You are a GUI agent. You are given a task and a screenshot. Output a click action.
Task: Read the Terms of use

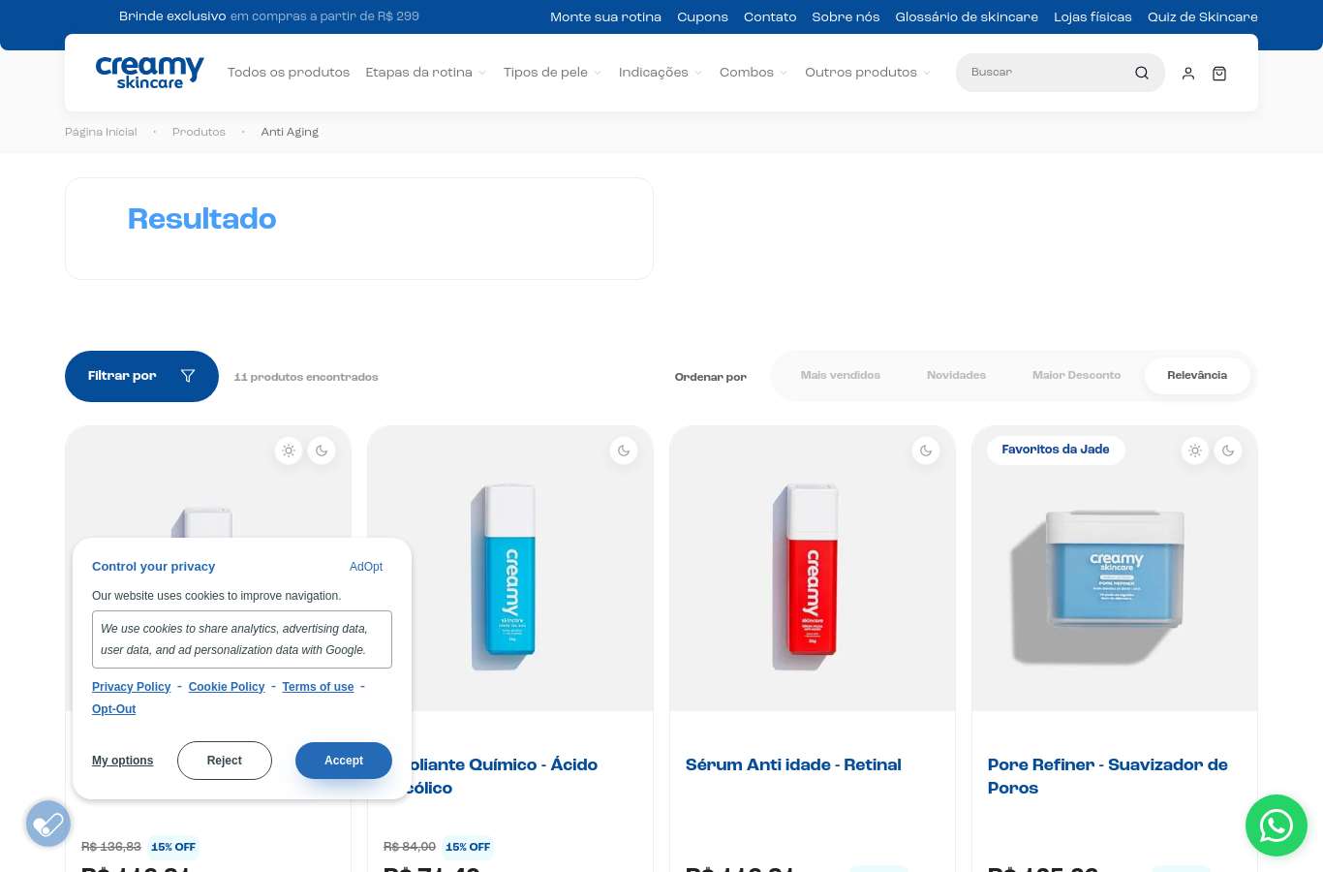318,687
